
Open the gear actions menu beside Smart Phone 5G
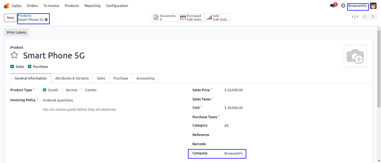coord(46,20)
